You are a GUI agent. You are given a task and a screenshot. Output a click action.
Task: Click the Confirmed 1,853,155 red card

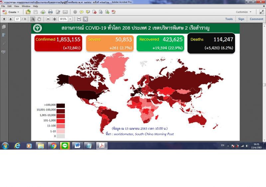(58, 43)
